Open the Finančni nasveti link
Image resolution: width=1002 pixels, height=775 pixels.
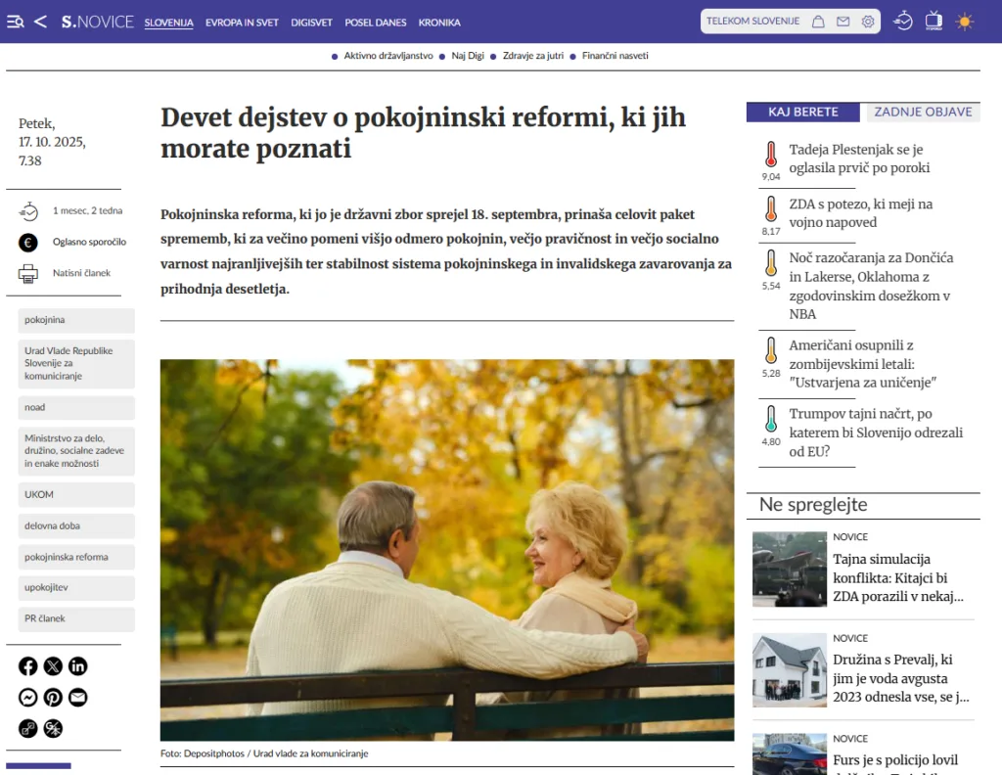pyautogui.click(x=615, y=56)
